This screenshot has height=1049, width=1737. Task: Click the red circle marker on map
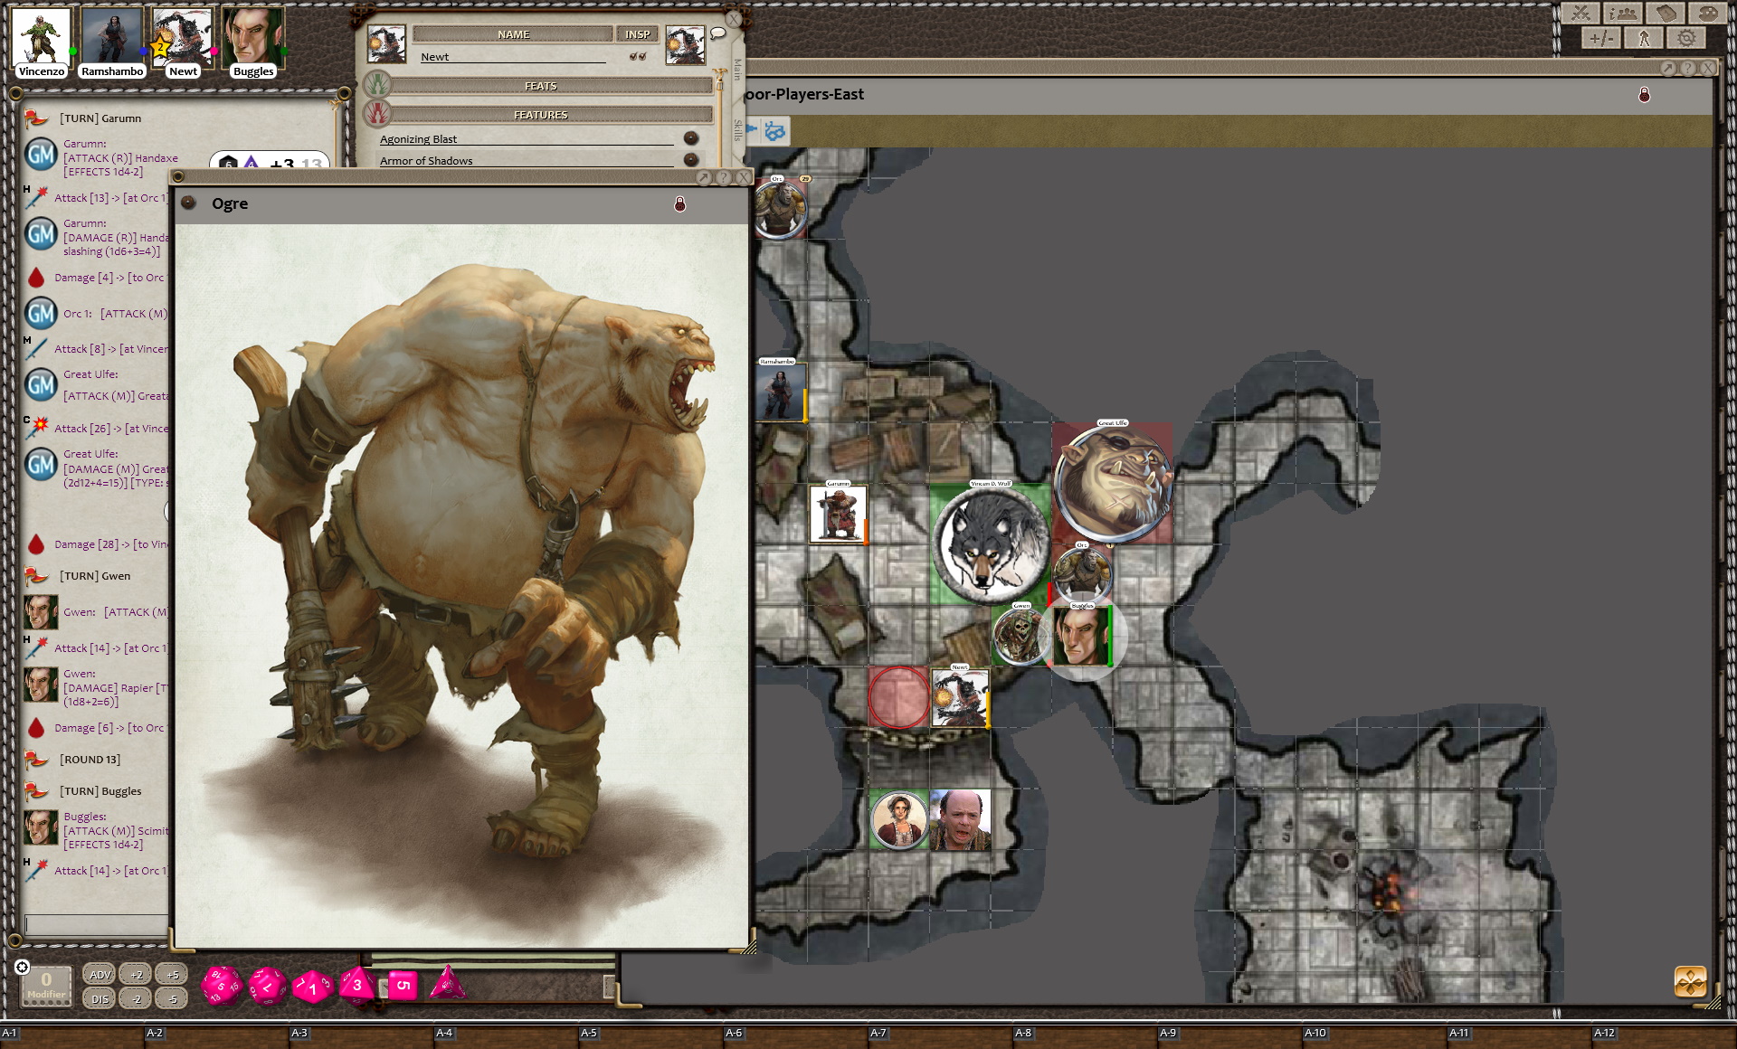(899, 697)
